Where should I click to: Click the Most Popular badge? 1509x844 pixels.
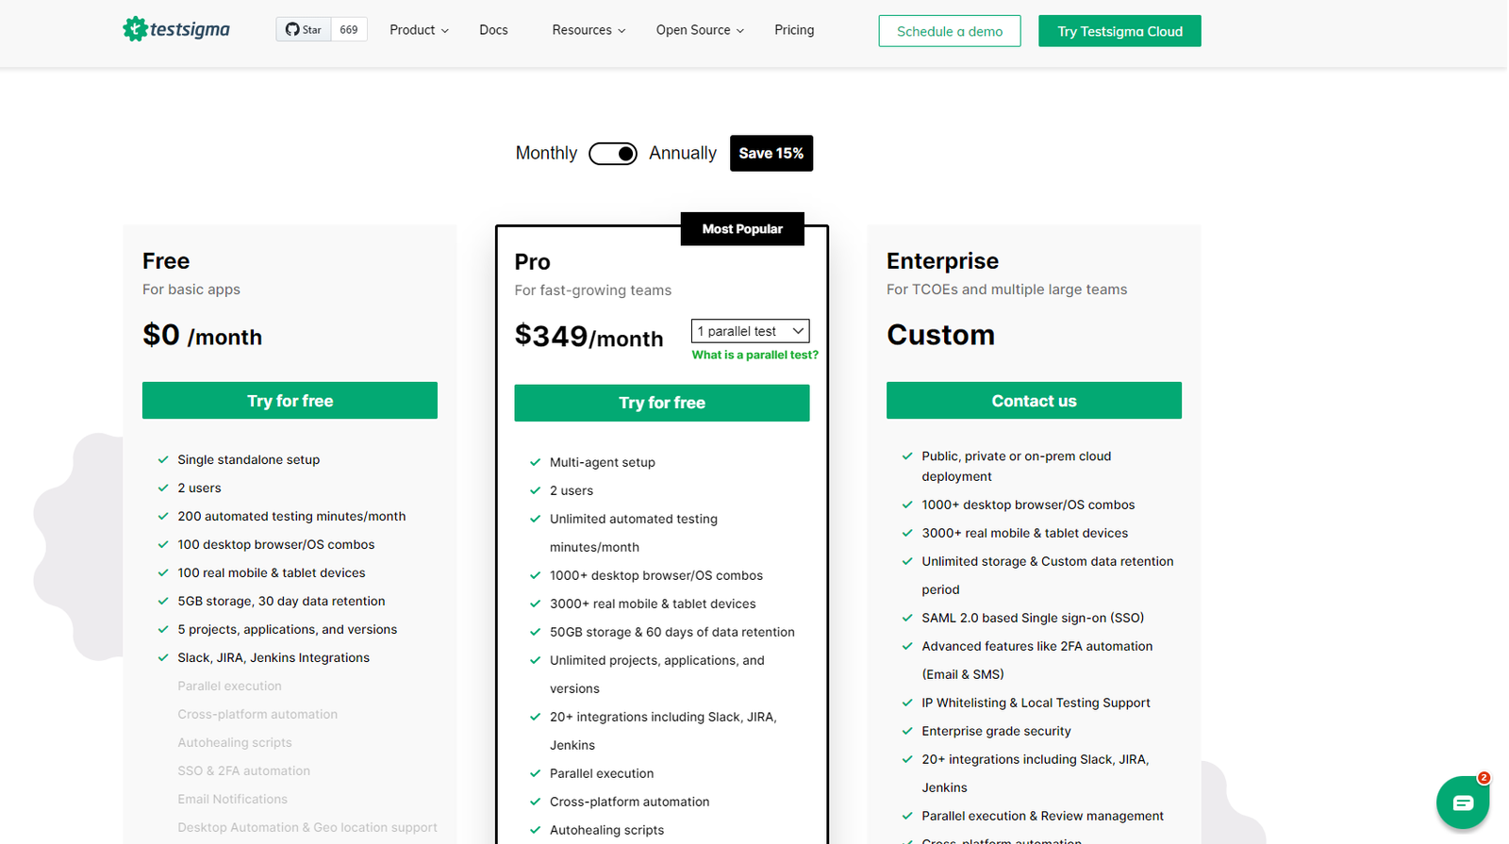coord(742,229)
